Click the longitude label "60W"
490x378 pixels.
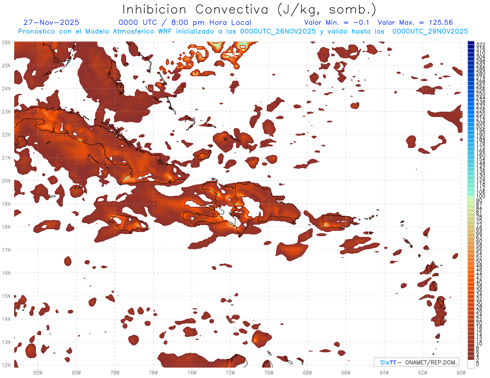click(x=461, y=372)
